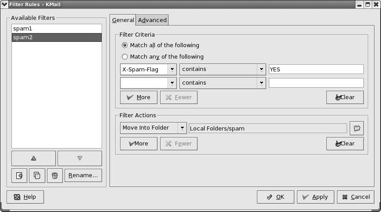Open the window menu in the title bar
Screen dimensions: 381x212
[x=4, y=4]
